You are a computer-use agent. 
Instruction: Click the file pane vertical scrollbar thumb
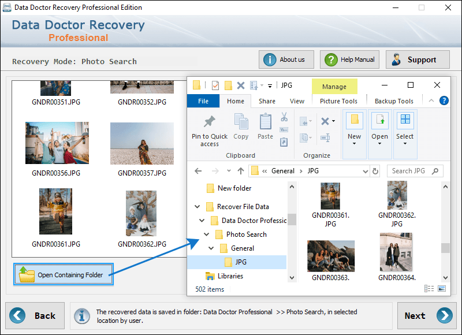(x=445, y=248)
